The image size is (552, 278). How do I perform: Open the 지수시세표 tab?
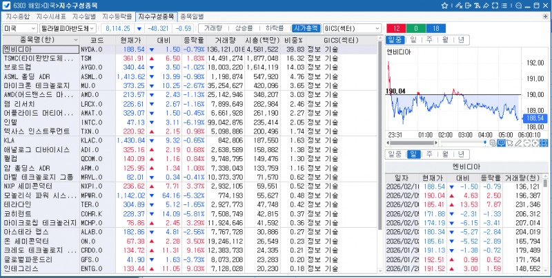51,17
